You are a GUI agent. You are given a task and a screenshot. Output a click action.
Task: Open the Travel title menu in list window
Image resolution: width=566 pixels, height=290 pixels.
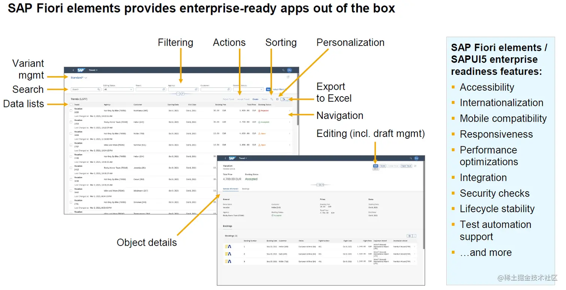[x=93, y=70]
